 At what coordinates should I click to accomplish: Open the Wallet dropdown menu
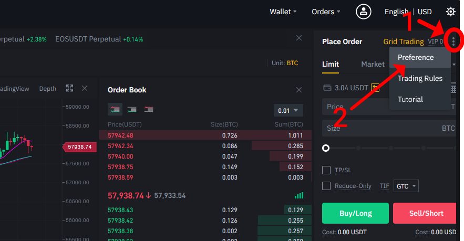click(283, 12)
